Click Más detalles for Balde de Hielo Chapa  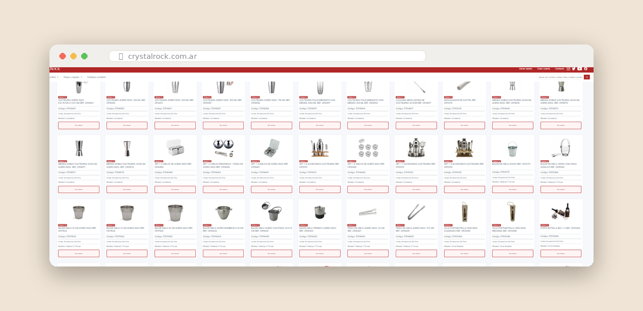[512, 189]
